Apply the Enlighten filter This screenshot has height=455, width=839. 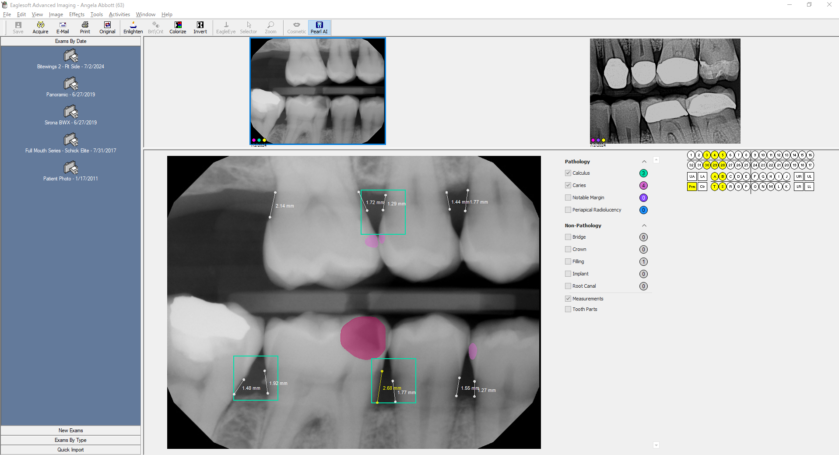tap(133, 28)
